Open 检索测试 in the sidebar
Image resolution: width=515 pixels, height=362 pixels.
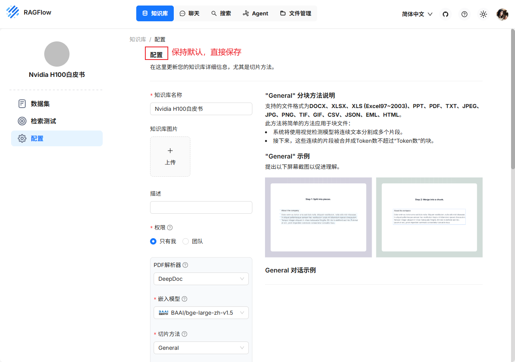tap(57, 121)
